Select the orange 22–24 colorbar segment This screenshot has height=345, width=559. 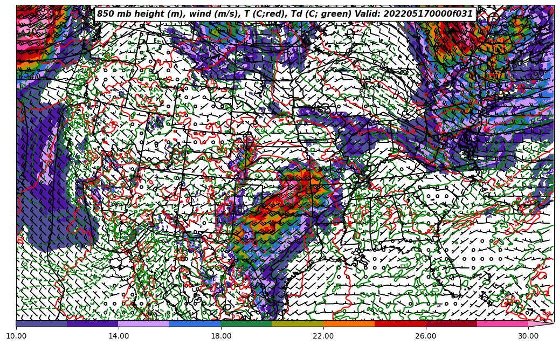pyautogui.click(x=349, y=323)
